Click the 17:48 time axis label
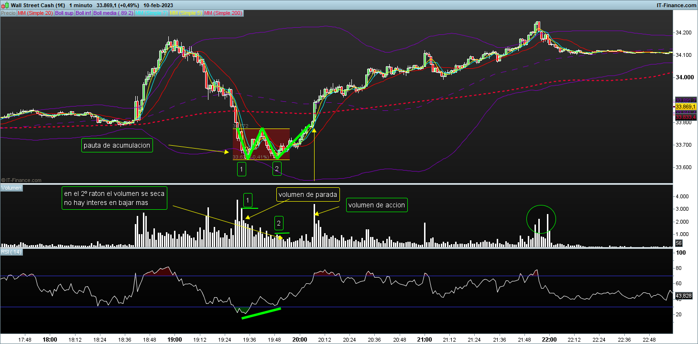698x344 pixels. click(x=25, y=340)
